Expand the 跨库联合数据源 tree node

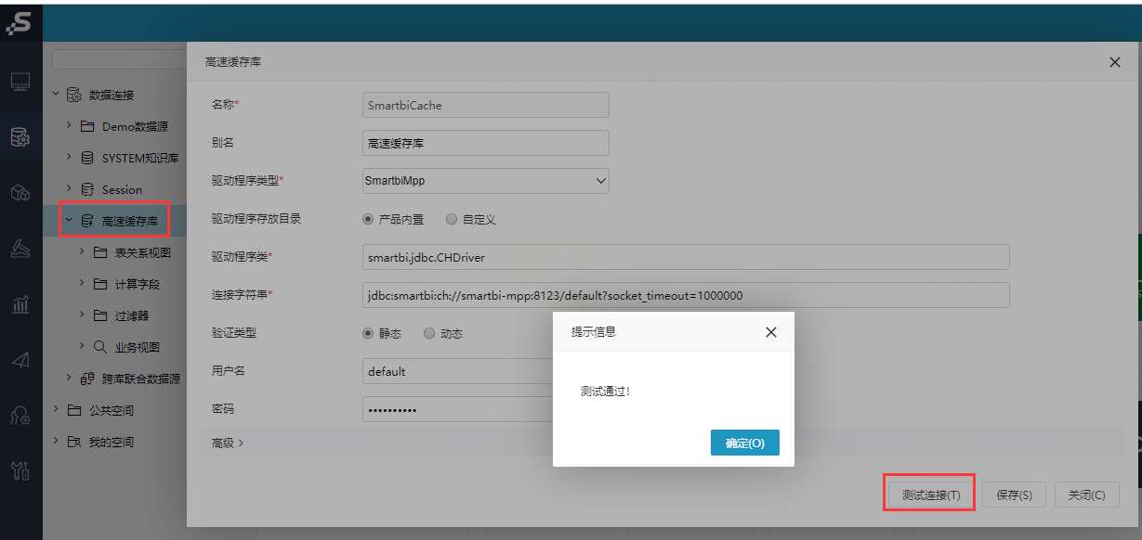point(69,378)
